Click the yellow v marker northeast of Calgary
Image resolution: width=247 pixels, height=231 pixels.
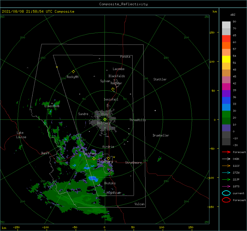[114, 157]
